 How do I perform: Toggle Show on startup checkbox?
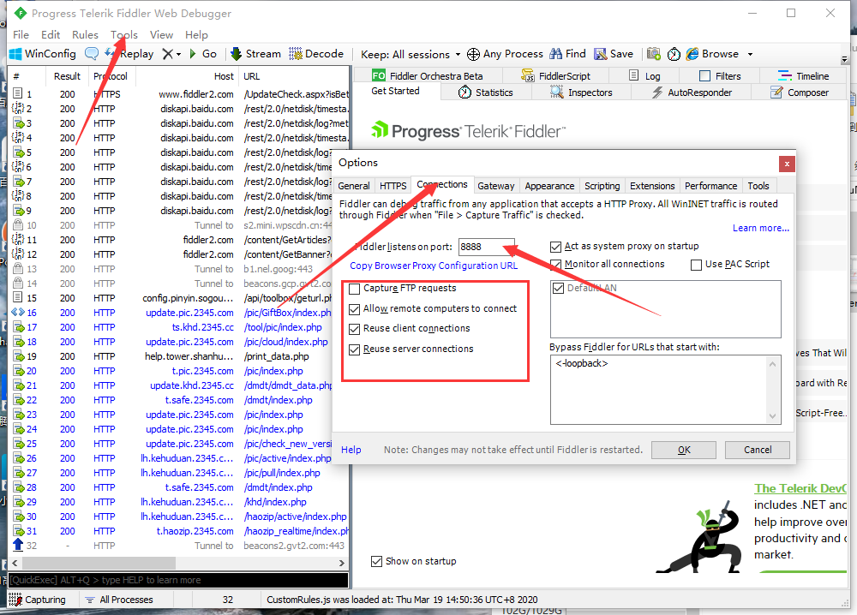376,562
